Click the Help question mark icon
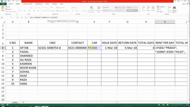The height and width of the screenshot is (107, 190). [x=175, y=1]
